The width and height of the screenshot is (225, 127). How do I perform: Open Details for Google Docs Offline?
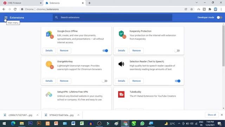(x=49, y=50)
